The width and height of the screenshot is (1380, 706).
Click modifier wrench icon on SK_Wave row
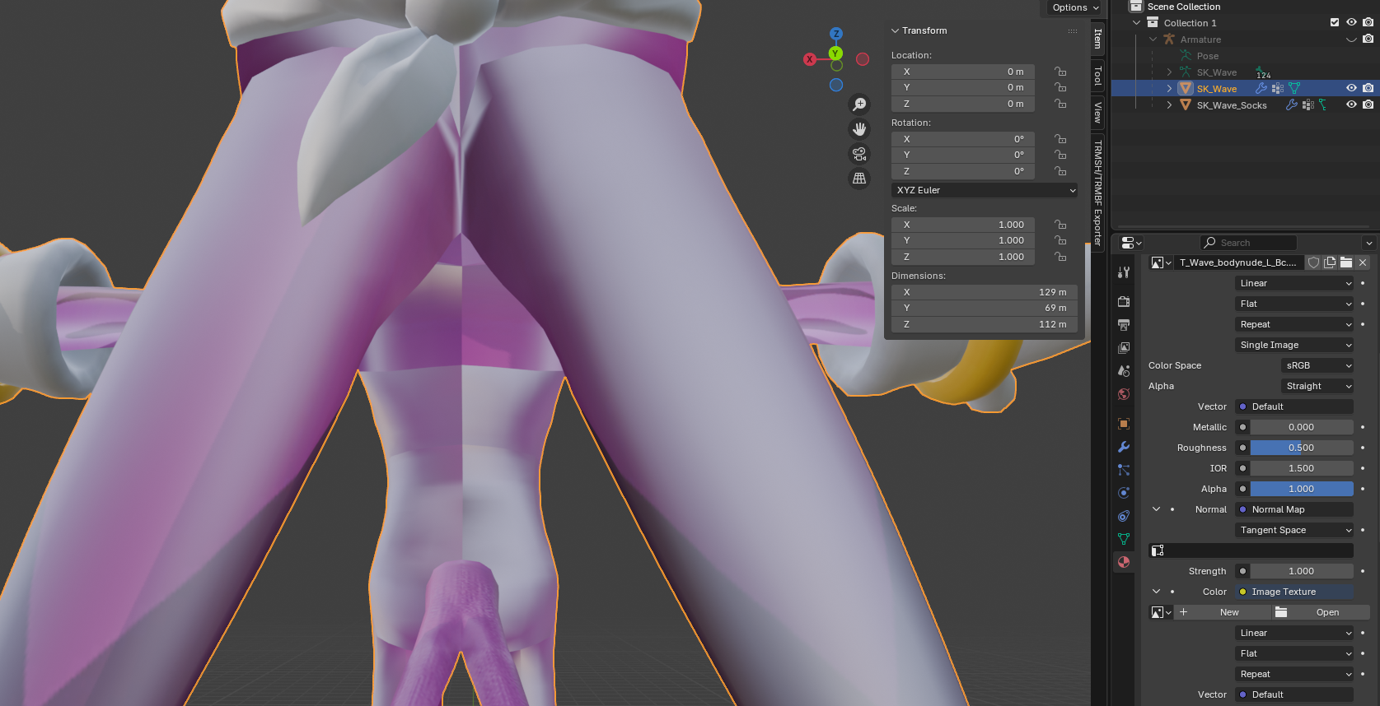(x=1261, y=88)
